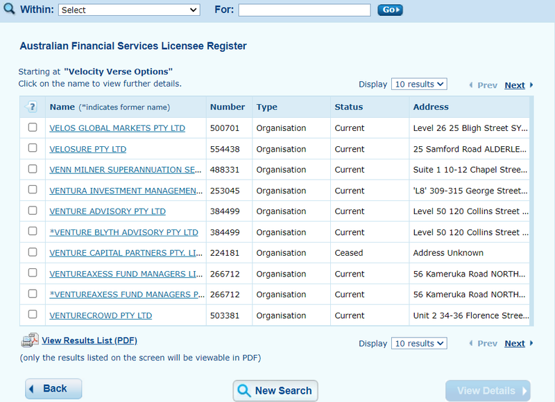Screen dimensions: 555x402
Task: Tick checkbox for VENTURECROWD PTY LTD
Action: [33, 314]
